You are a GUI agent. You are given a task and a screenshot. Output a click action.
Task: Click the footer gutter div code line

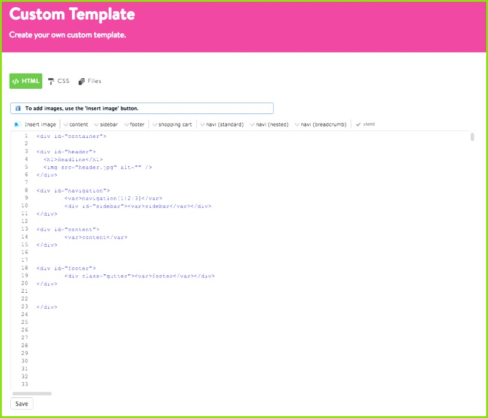point(139,276)
